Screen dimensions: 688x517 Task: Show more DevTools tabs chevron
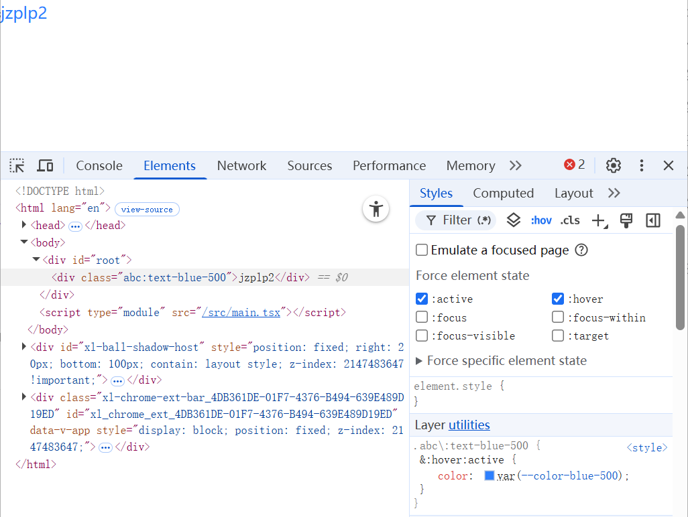[x=516, y=165]
